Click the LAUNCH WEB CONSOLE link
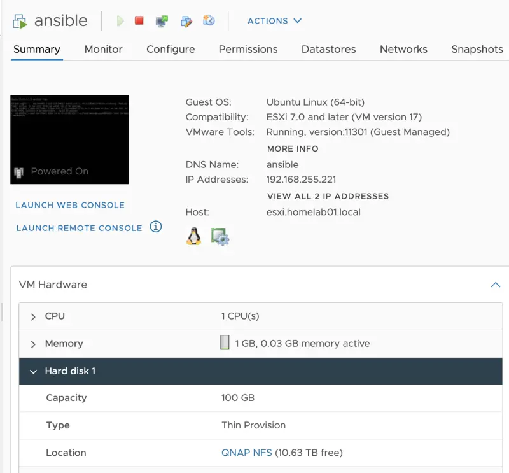 70,205
